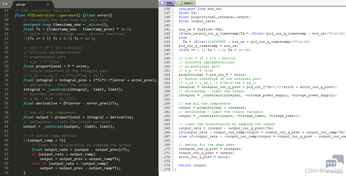
Task: Go to previous tab with left arrow
Action: 3,4
